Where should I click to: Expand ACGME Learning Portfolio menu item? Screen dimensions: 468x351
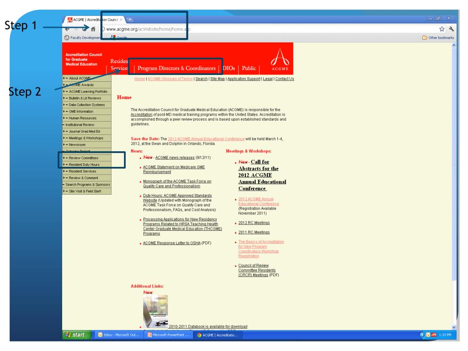point(87,91)
